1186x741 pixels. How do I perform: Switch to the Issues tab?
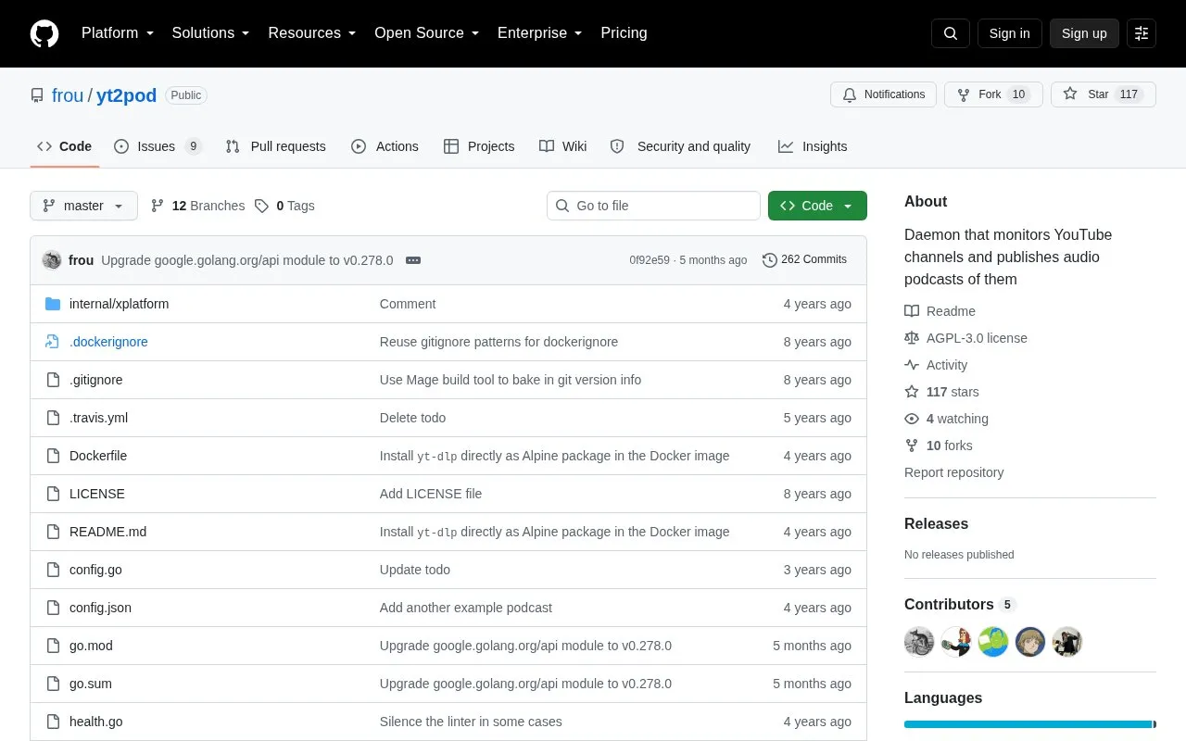point(158,146)
